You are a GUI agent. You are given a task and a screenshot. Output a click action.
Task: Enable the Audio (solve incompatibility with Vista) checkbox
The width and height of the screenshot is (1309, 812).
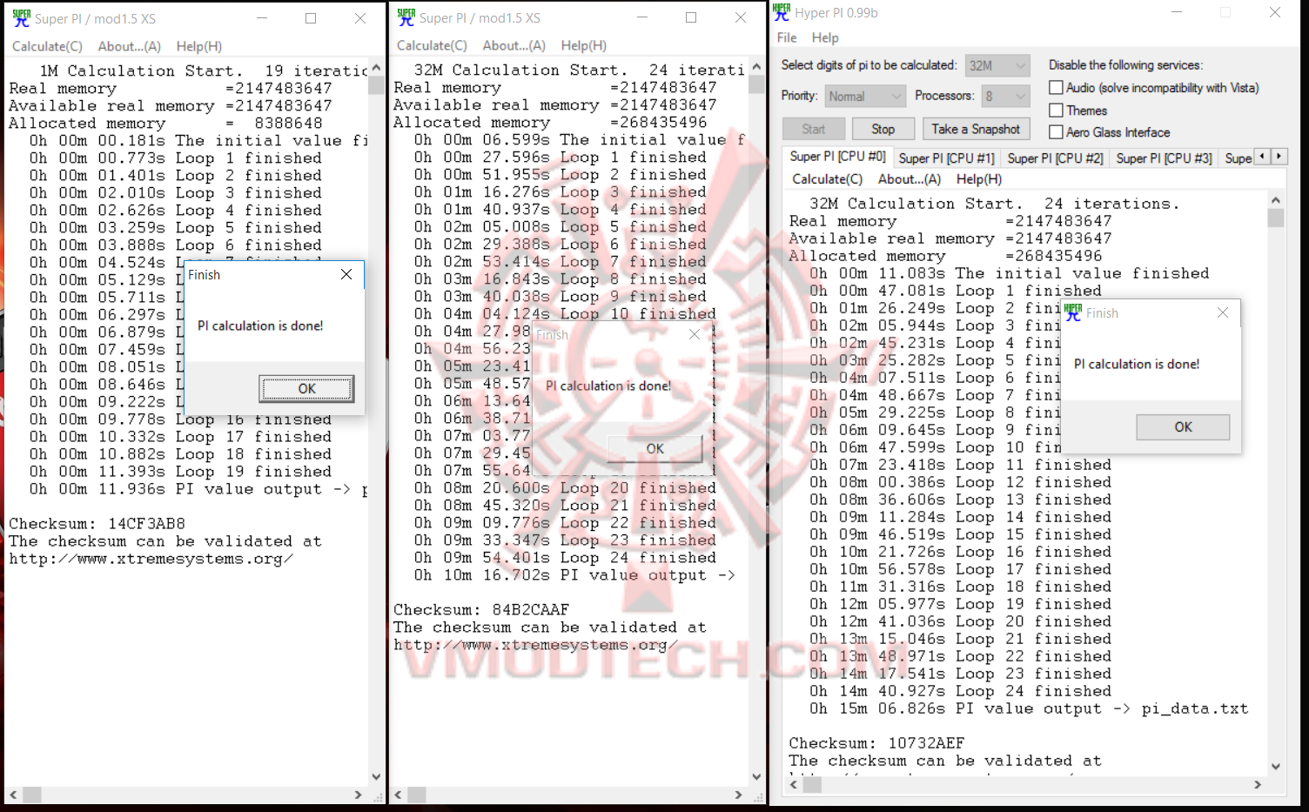point(1056,88)
